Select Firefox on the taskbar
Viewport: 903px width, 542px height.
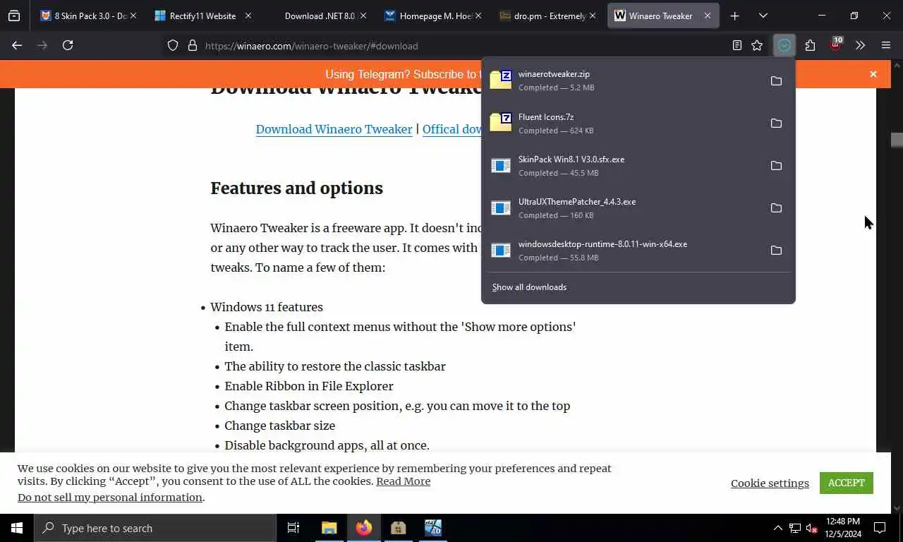coord(364,528)
